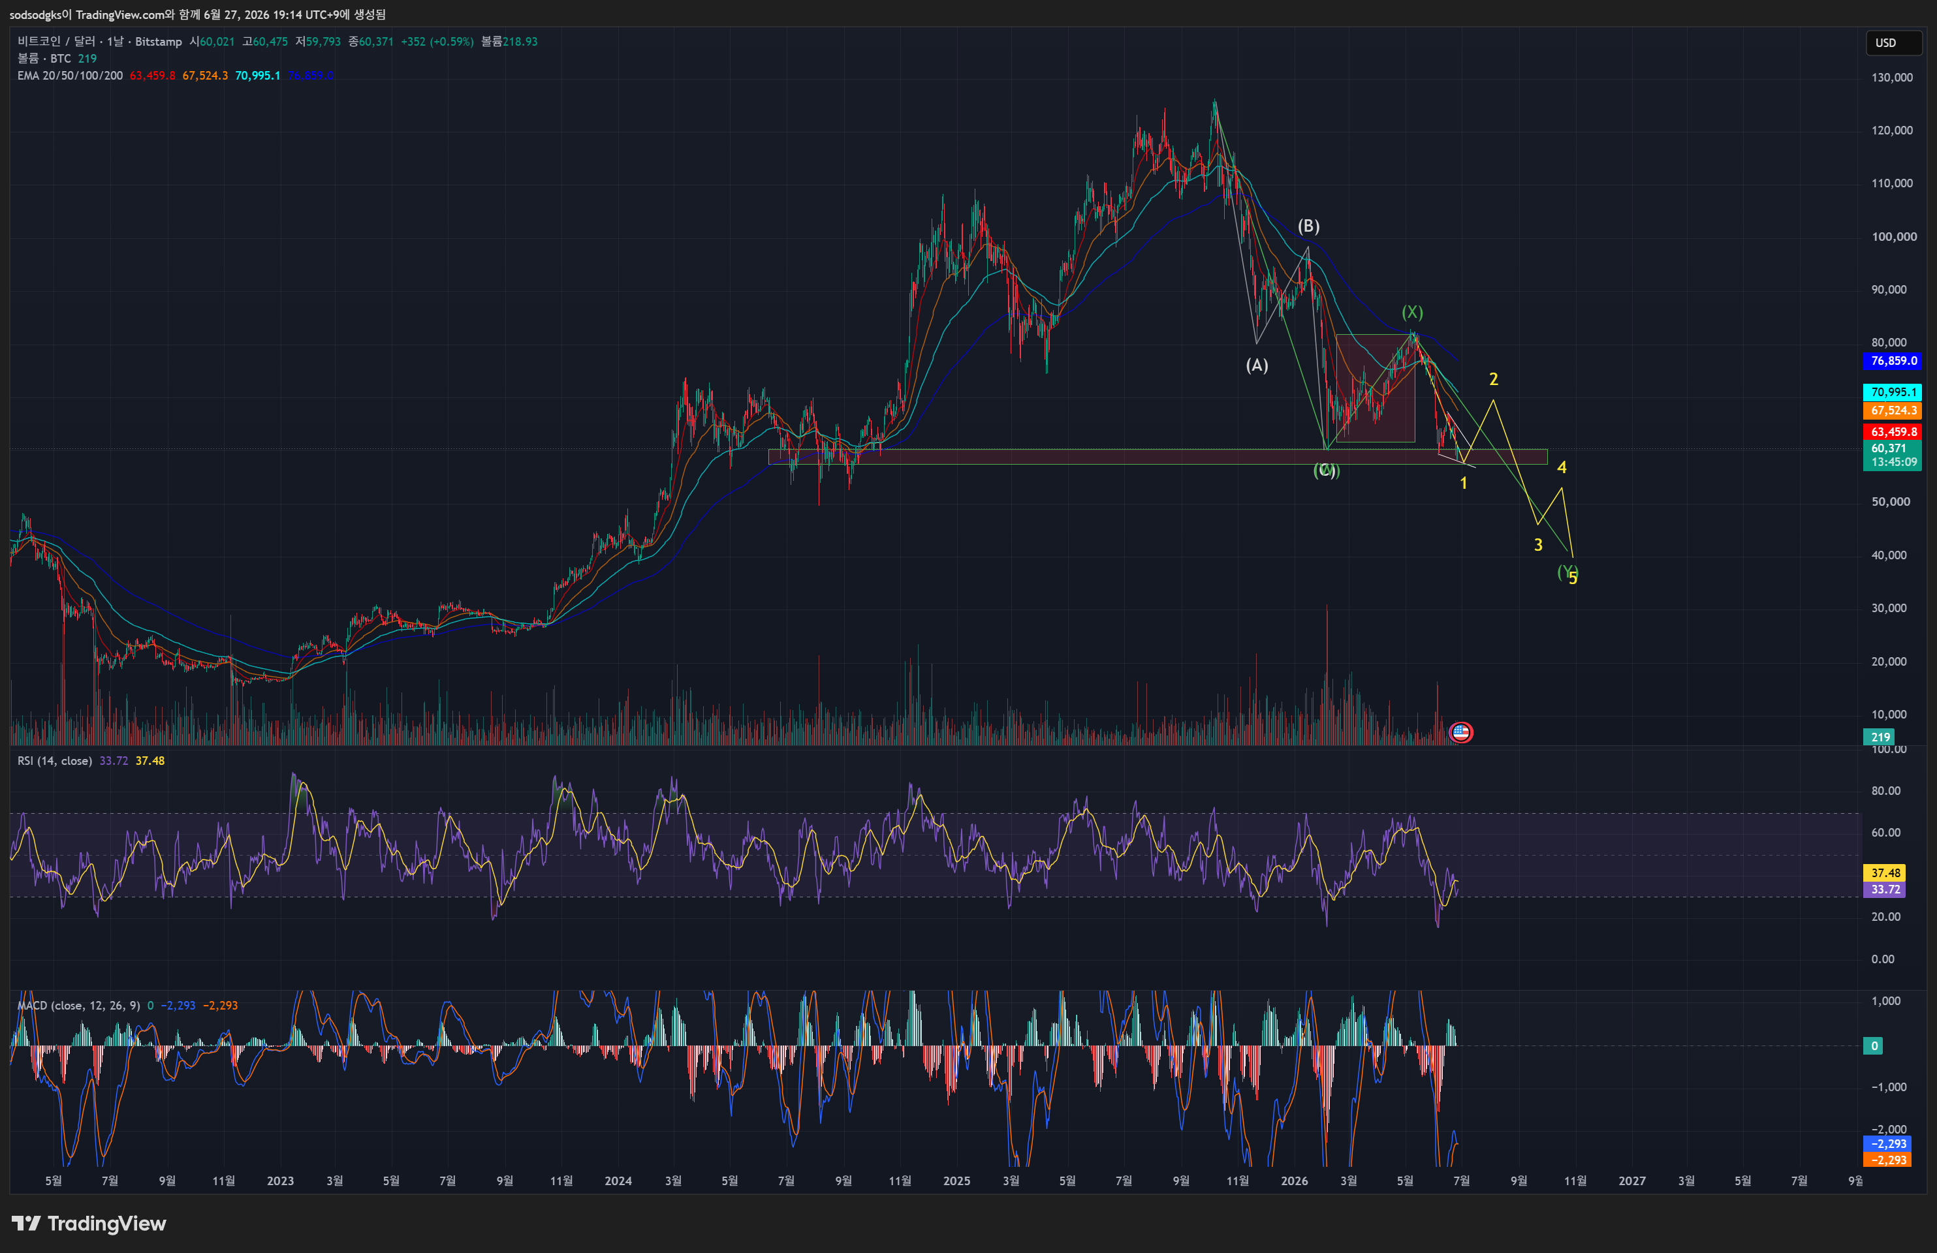Viewport: 1937px width, 1253px height.
Task: Click the 볼륨 · BTC indicator legend
Action: click(44, 59)
